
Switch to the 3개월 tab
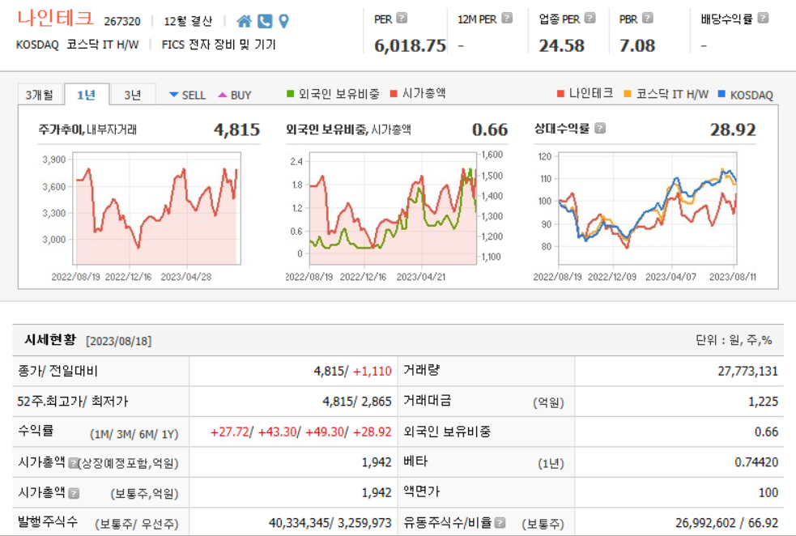pyautogui.click(x=40, y=93)
